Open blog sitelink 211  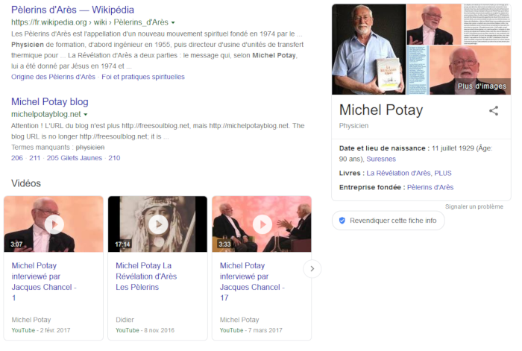point(34,158)
